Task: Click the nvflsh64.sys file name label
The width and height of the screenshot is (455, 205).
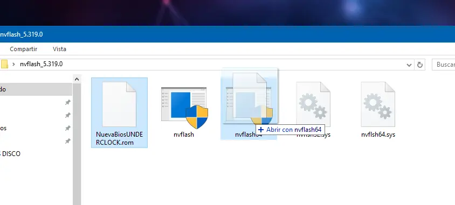Action: [378, 135]
